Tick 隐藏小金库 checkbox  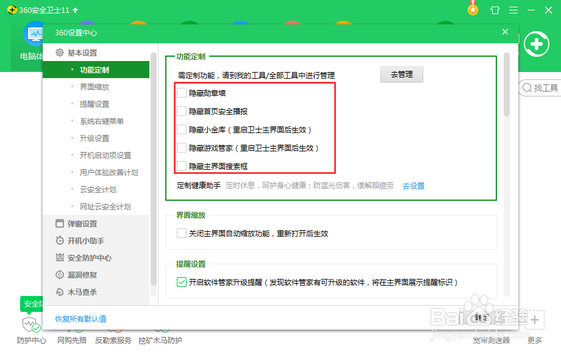coord(182,129)
